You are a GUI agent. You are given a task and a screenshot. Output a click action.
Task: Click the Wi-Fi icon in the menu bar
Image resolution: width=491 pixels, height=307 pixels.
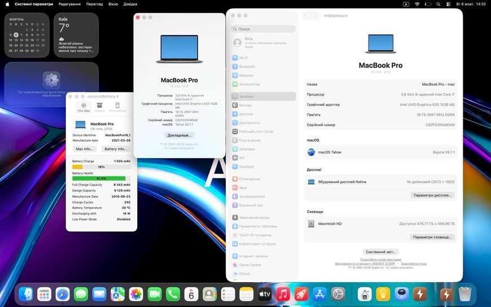coord(417,4)
